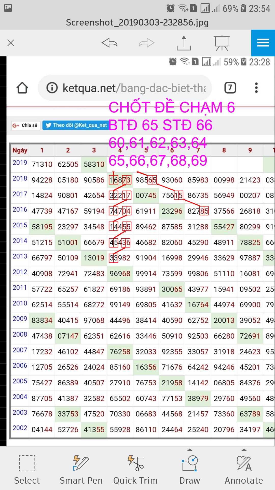The image size is (275, 490).
Task: Open the three-dot browser menu
Action: tap(256, 88)
